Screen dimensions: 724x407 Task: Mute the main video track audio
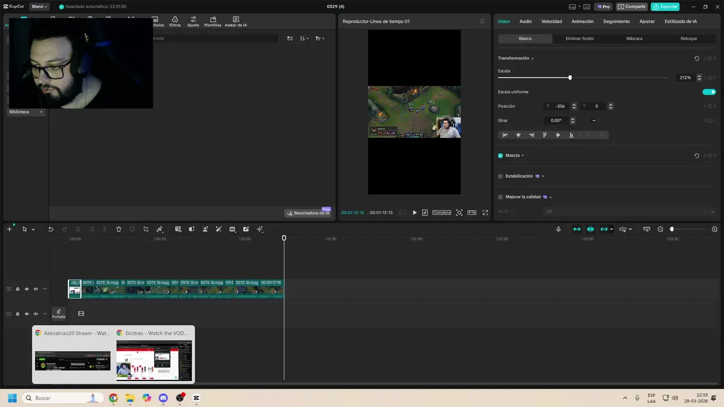[x=36, y=289]
